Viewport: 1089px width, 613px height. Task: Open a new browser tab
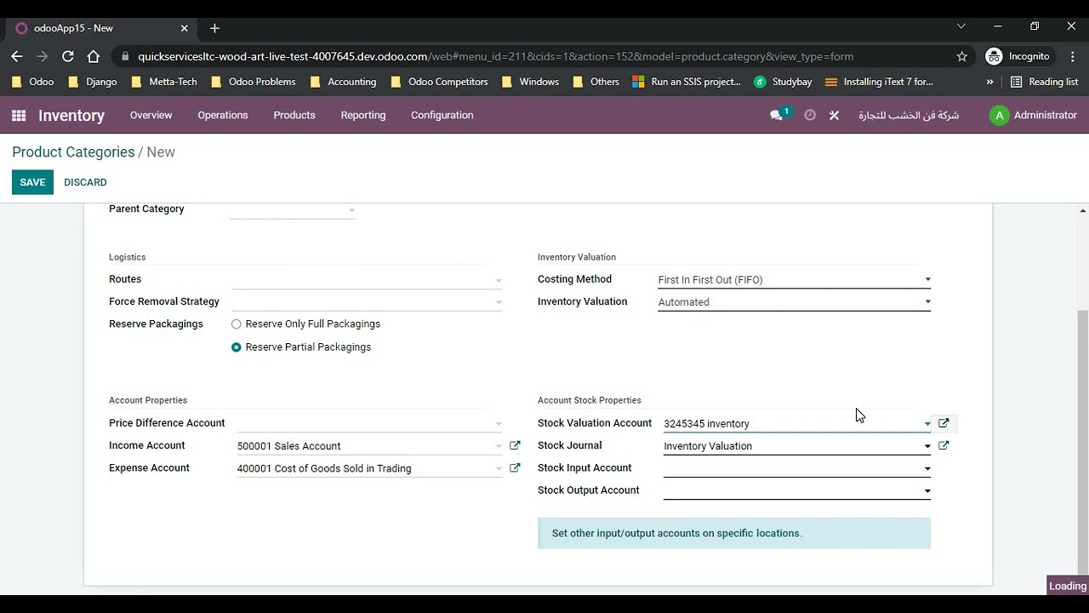pos(214,28)
